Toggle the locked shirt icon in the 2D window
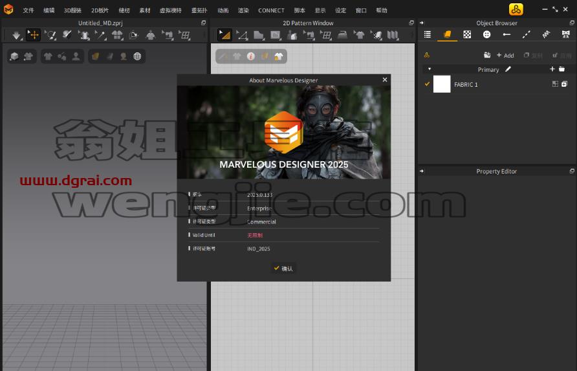This screenshot has height=371, width=577. click(279, 56)
